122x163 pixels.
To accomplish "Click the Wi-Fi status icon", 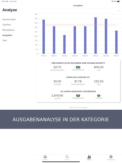I will pyautogui.click(x=112, y=1).
